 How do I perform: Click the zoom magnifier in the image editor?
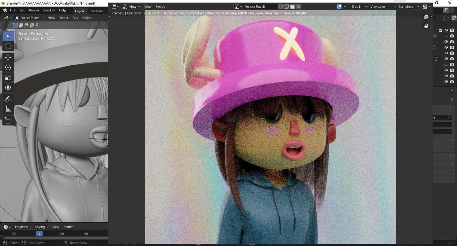[x=426, y=17]
